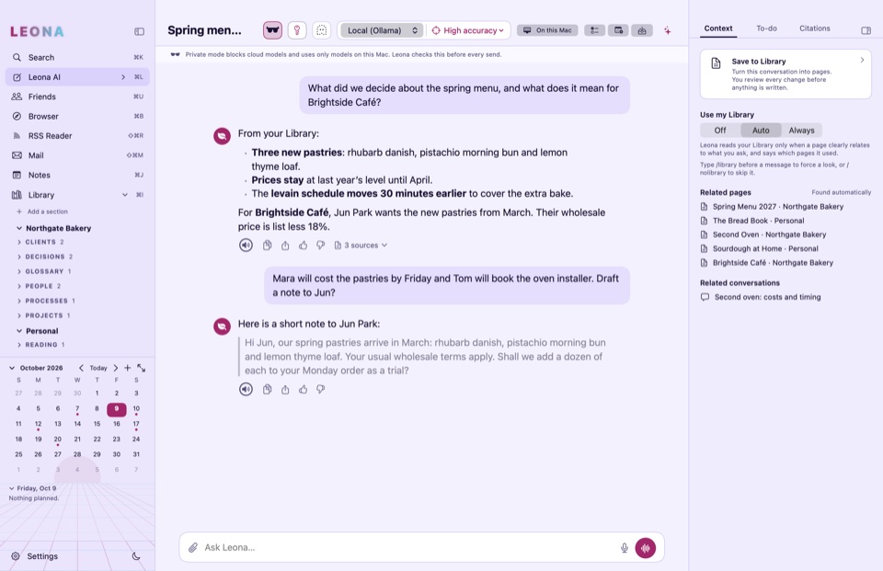Click the dashed ghost icon in toolbar

click(x=322, y=30)
